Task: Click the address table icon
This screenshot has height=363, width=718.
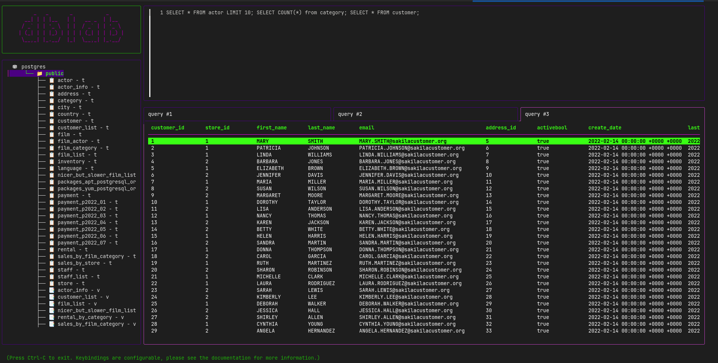Action: pyautogui.click(x=52, y=94)
